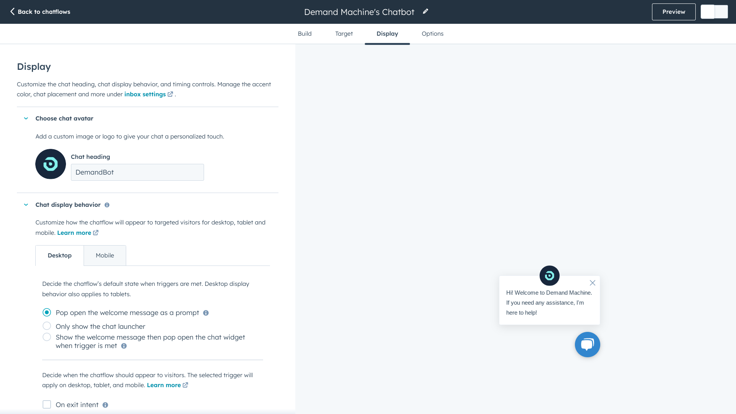Collapse the Chat display behavior section
The width and height of the screenshot is (736, 414).
pos(26,205)
